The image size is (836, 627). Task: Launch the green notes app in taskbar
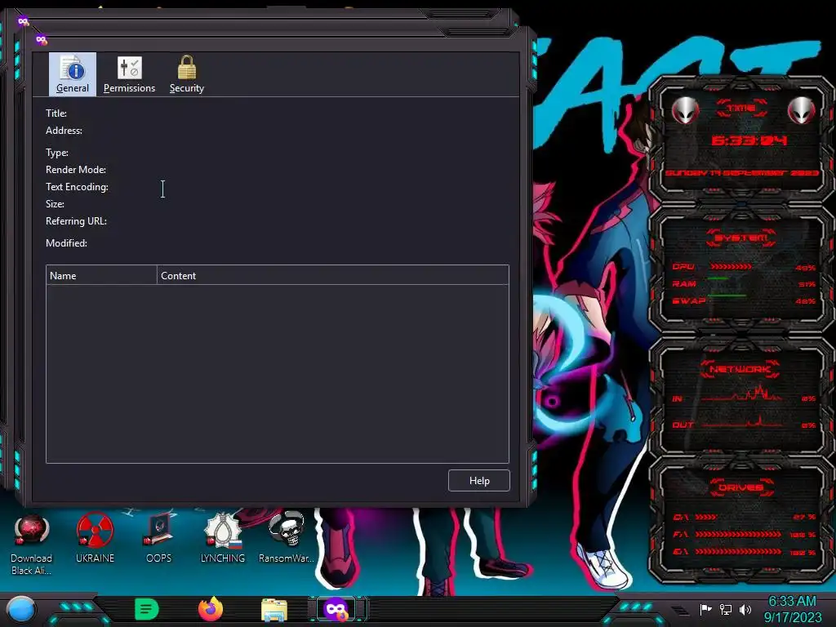click(x=147, y=609)
